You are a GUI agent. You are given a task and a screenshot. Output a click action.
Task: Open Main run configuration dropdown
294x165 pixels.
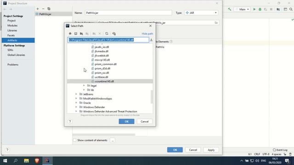point(242,9)
